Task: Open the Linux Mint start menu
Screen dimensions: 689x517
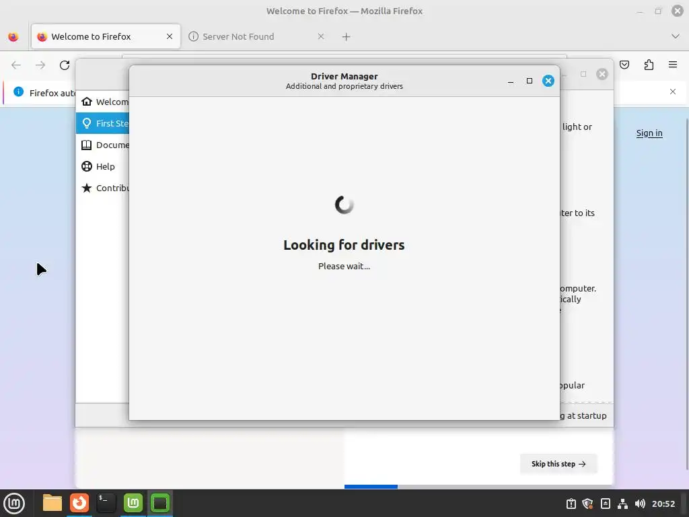Action: click(x=14, y=503)
